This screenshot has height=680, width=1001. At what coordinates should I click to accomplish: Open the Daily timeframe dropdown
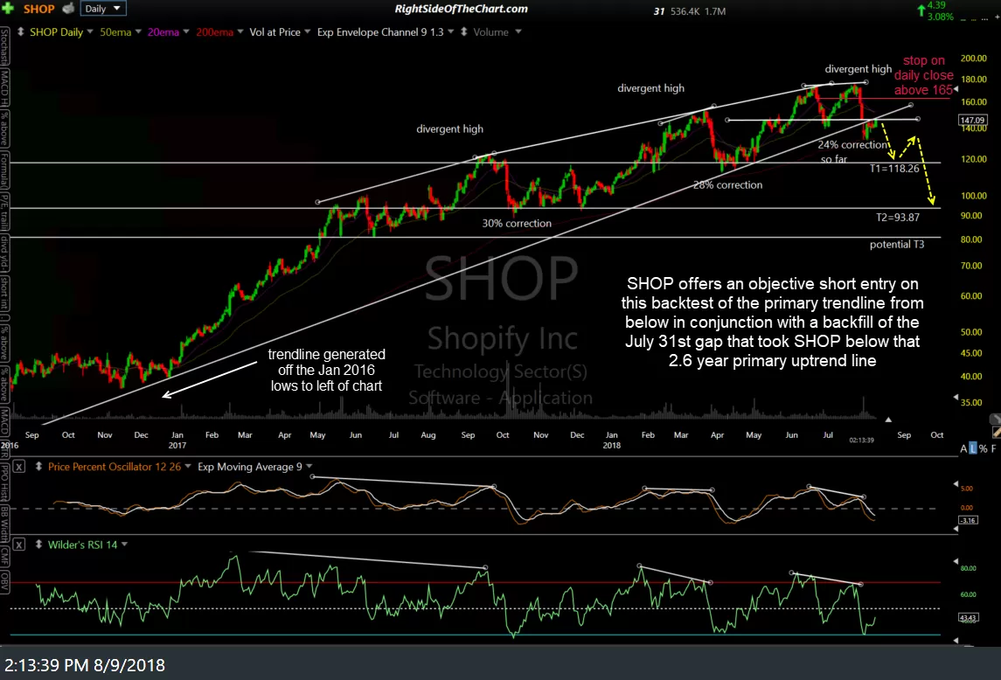tap(103, 8)
